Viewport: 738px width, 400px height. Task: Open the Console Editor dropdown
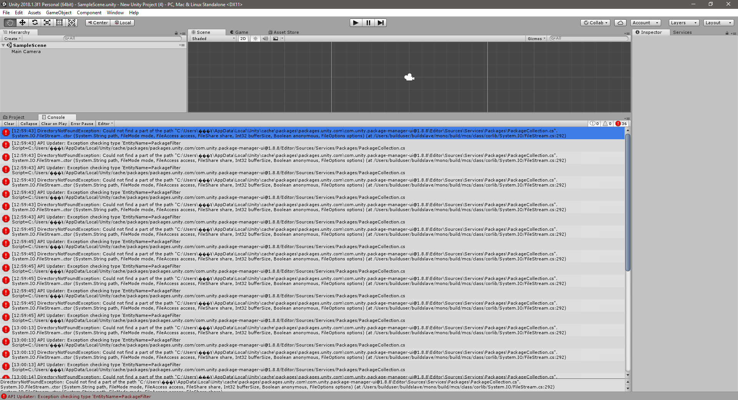coord(105,124)
